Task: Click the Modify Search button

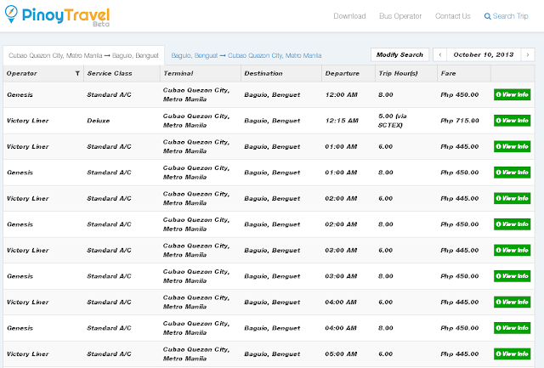Action: click(x=399, y=54)
